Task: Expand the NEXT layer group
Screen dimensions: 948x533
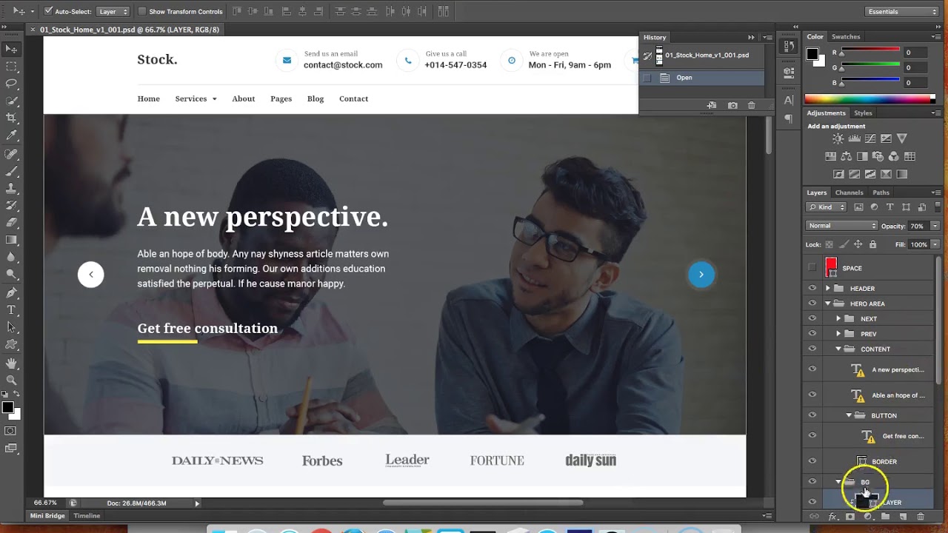Action: point(838,318)
